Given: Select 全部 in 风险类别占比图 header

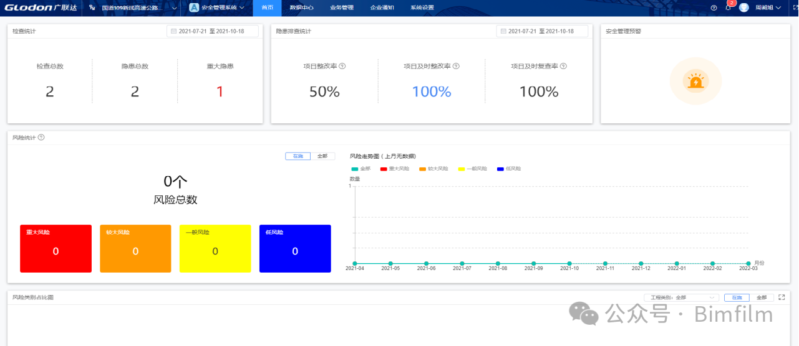Looking at the screenshot, I should pos(762,297).
